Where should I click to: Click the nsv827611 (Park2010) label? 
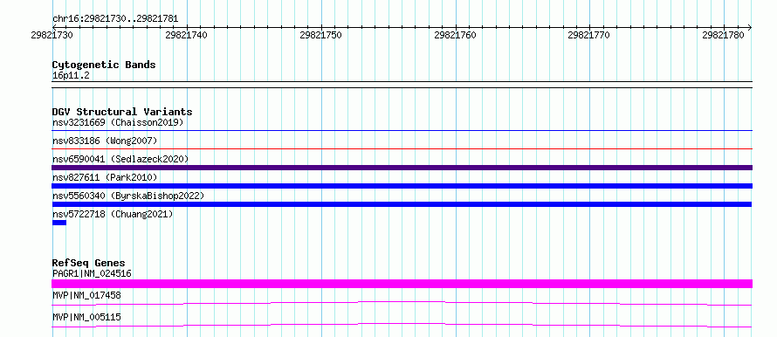coord(105,177)
